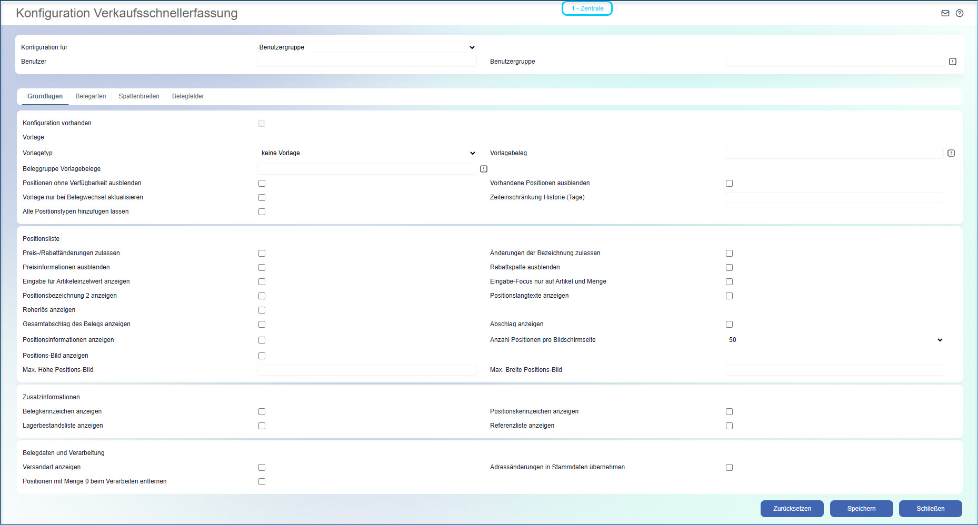Expand the Vorlagetyp dropdown
The image size is (978, 525).
click(367, 153)
